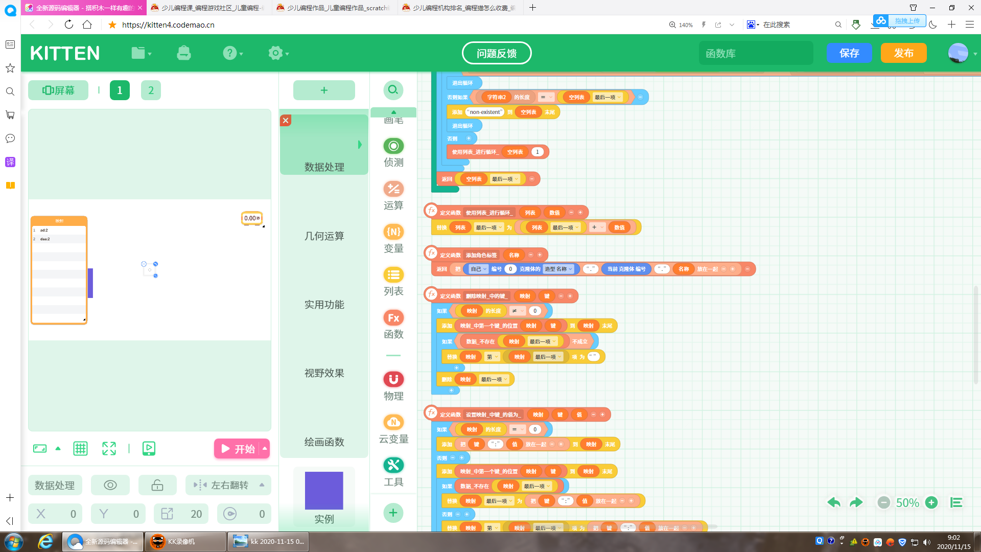Zoom in the block workspace

pos(931,502)
